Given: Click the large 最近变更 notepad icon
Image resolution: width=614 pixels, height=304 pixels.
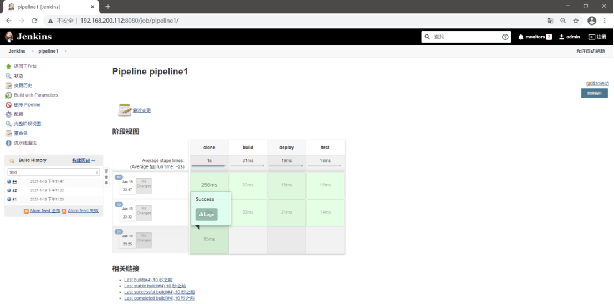Looking at the screenshot, I should pos(125,110).
